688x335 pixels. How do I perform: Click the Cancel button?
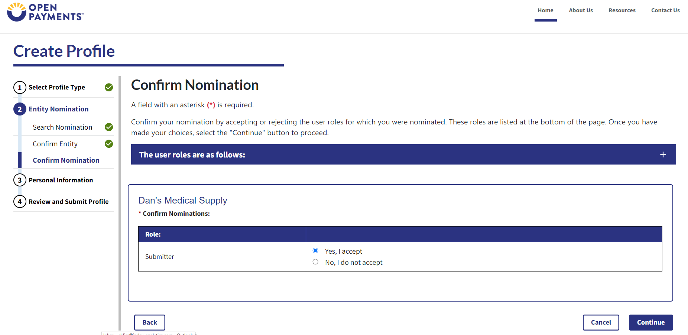pos(601,322)
